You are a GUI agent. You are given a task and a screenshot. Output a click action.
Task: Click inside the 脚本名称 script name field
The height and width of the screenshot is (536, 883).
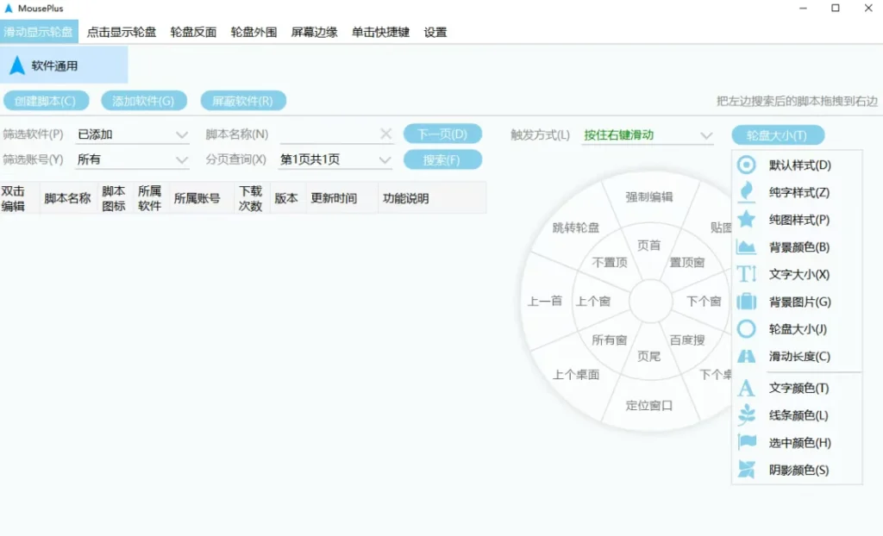pos(328,134)
